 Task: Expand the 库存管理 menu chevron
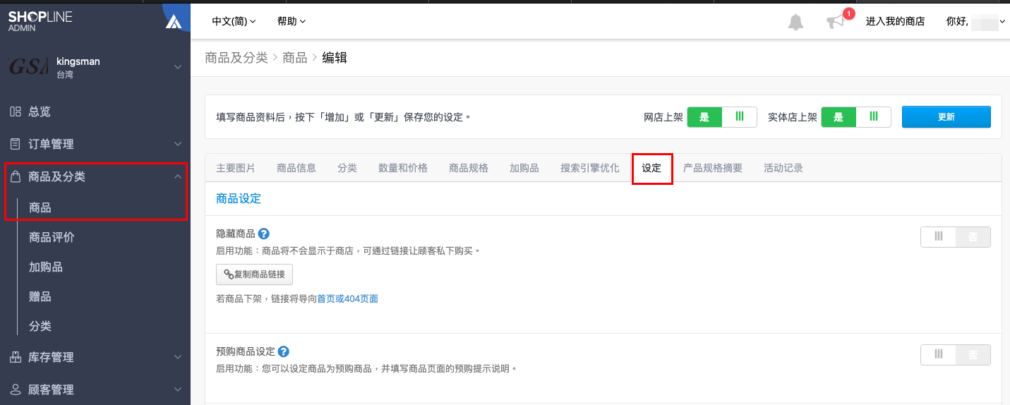pyautogui.click(x=178, y=357)
